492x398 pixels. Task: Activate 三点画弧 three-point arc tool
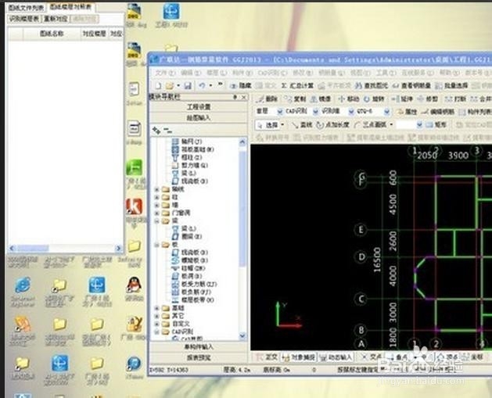click(x=371, y=125)
